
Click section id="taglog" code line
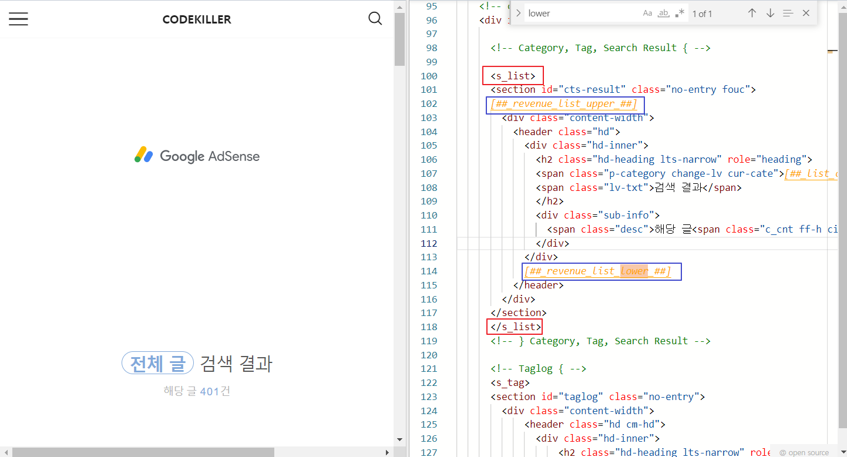(597, 396)
